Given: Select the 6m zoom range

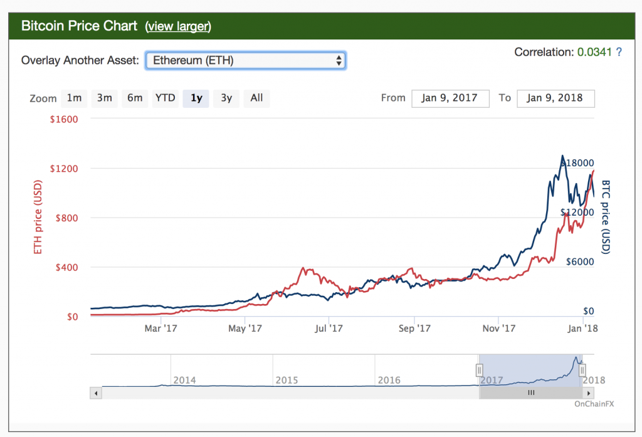Looking at the screenshot, I should tap(135, 98).
